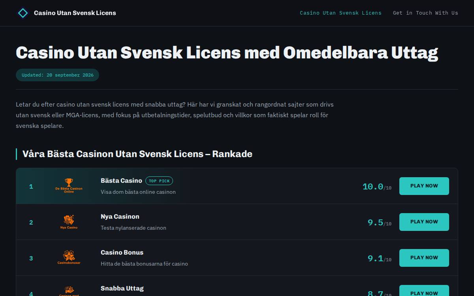Click 'Testa nylanserade casinon' description
This screenshot has height=296, width=474.
coord(134,228)
